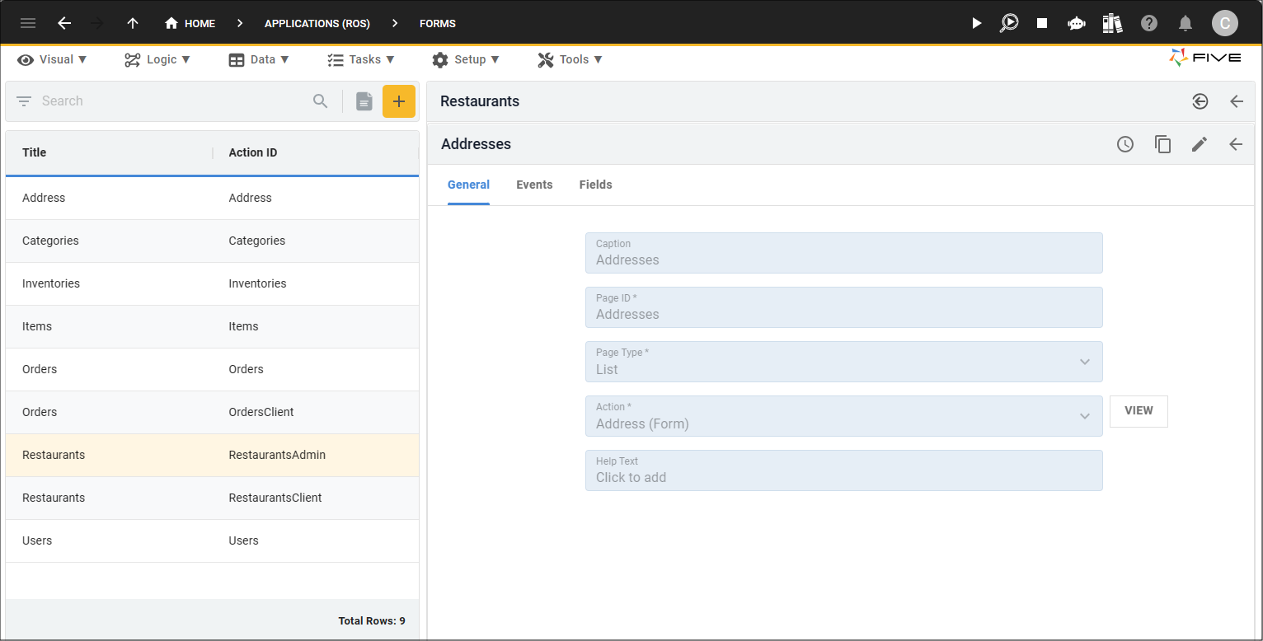Click the VIEW button
Screen dimensions: 1263x641
[x=1139, y=411]
